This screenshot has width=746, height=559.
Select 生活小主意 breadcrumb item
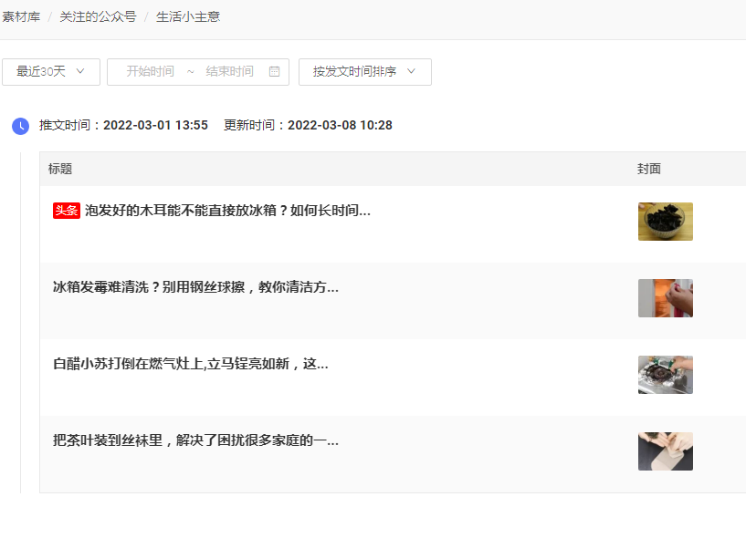coord(188,17)
